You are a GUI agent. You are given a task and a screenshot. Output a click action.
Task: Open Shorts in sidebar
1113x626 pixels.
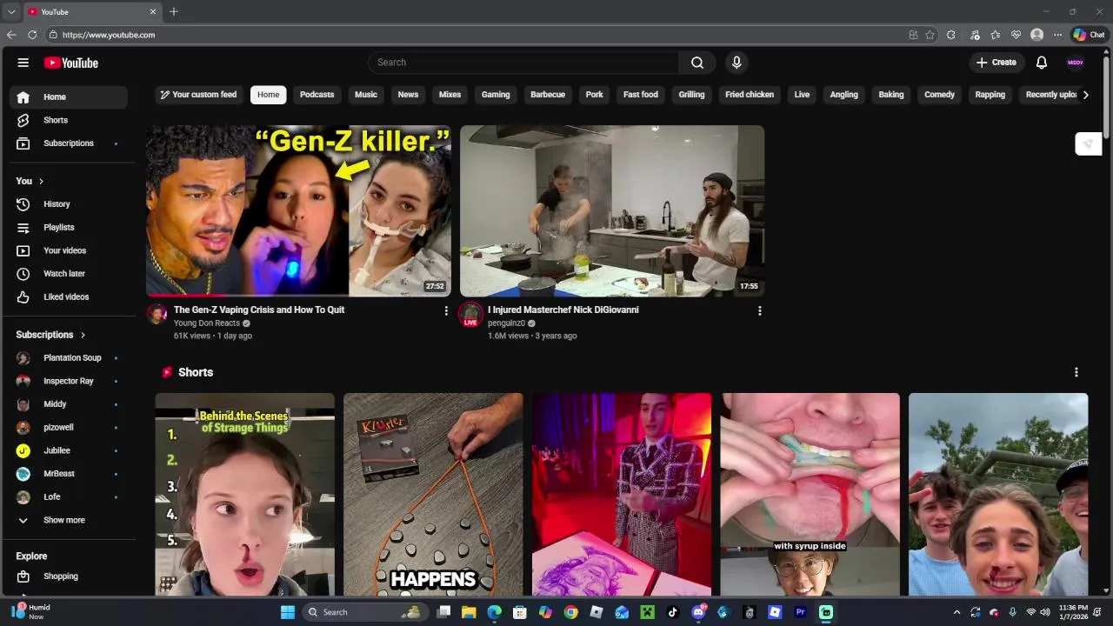69,120
